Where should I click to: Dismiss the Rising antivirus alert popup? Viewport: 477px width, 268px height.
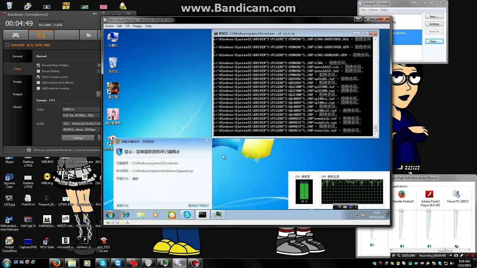click(x=207, y=141)
